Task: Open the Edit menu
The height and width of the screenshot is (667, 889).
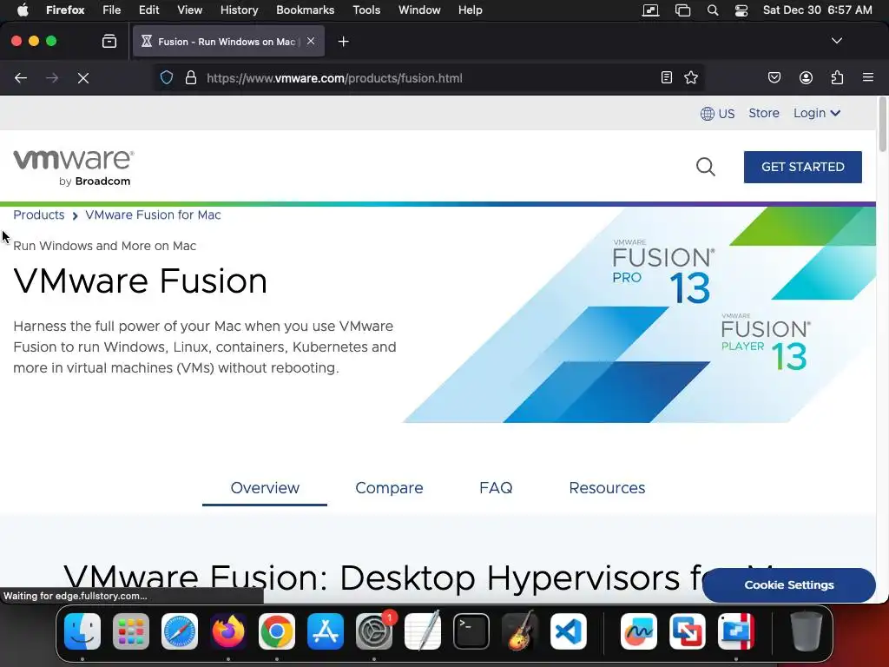Action: (148, 10)
